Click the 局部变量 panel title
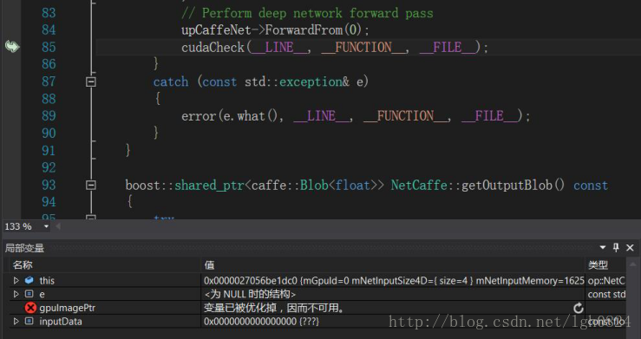641x339 pixels. (x=24, y=247)
